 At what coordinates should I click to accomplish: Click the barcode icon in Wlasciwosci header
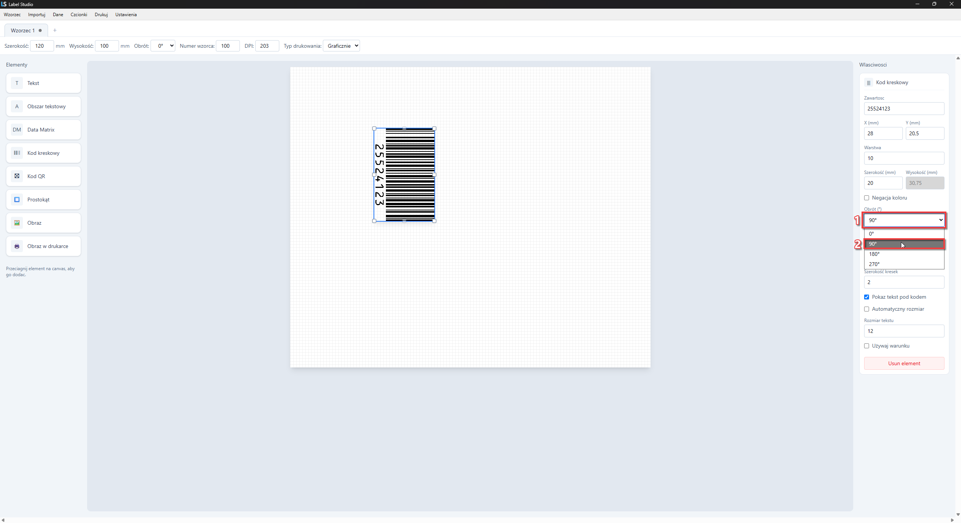[869, 83]
